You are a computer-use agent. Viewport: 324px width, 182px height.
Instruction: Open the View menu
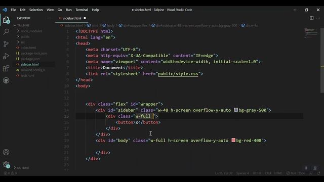click(50, 10)
